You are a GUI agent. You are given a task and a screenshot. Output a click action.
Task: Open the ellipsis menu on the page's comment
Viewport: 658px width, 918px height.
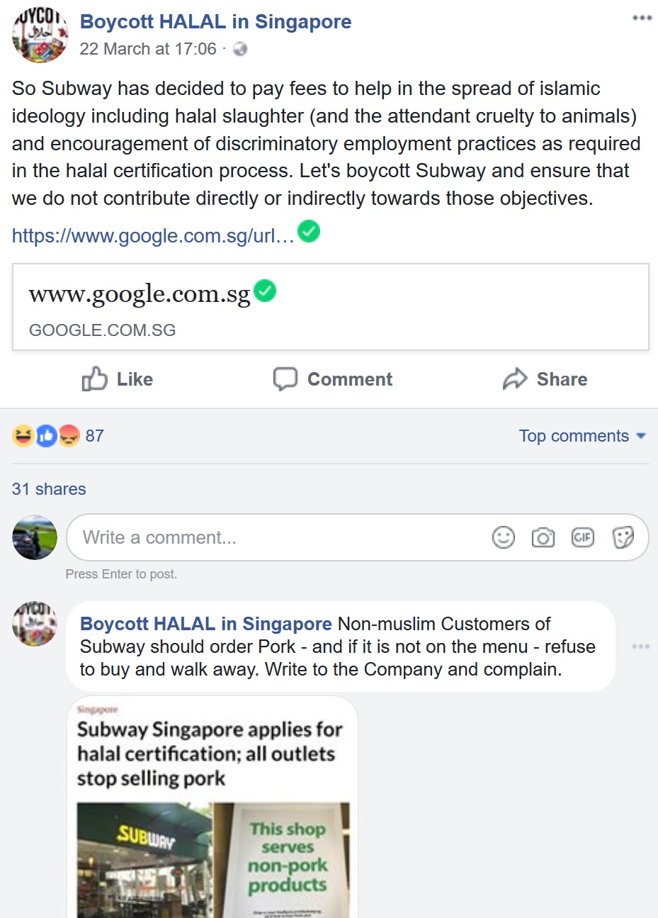point(642,646)
